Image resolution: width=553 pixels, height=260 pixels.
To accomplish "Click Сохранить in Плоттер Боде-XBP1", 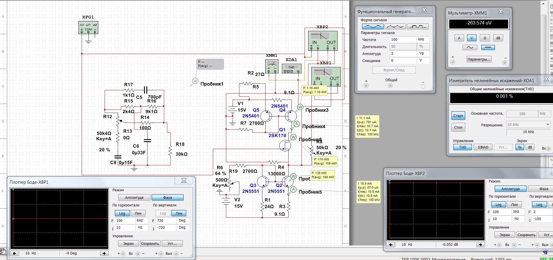I will point(150,243).
